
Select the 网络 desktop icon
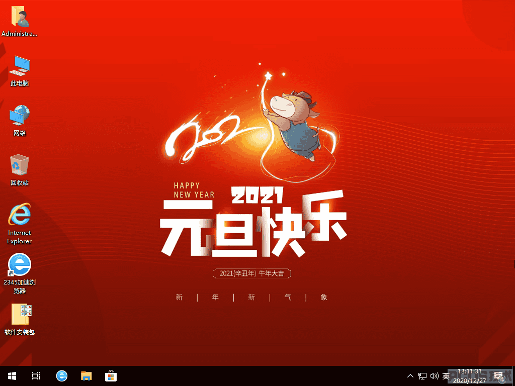(20, 121)
